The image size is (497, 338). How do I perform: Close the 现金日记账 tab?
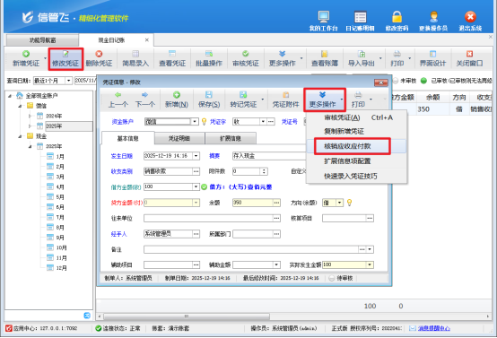[147, 40]
